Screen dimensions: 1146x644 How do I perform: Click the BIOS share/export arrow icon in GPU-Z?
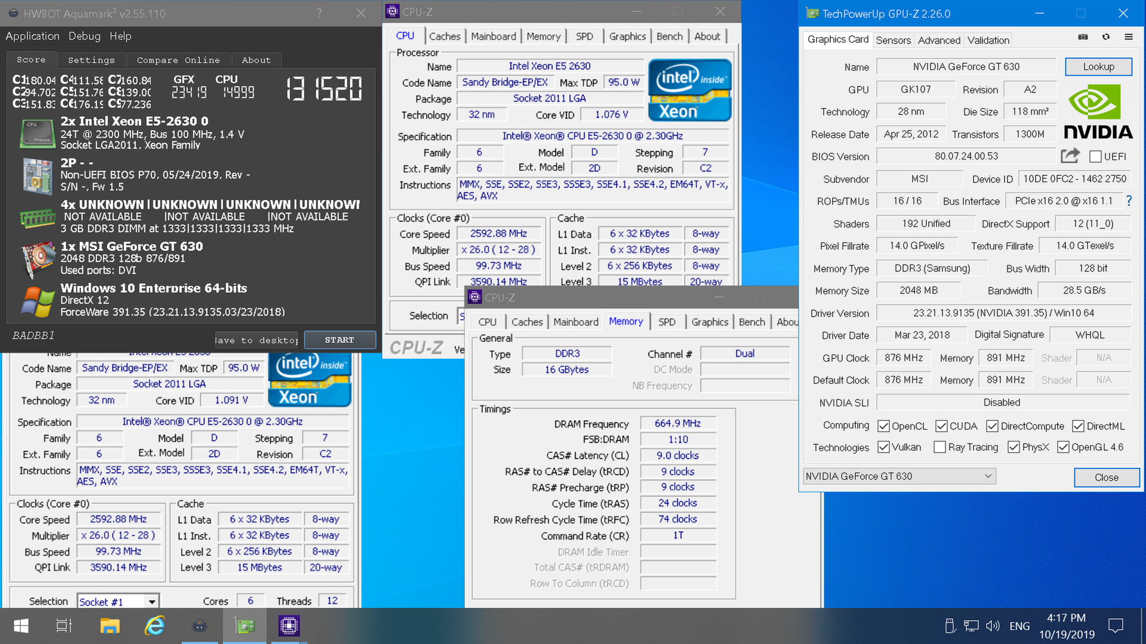[x=1070, y=156]
